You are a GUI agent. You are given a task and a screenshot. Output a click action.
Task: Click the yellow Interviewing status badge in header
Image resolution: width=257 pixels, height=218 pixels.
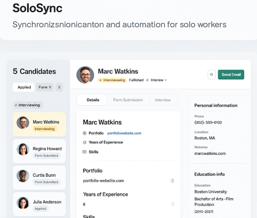pyautogui.click(x=112, y=80)
